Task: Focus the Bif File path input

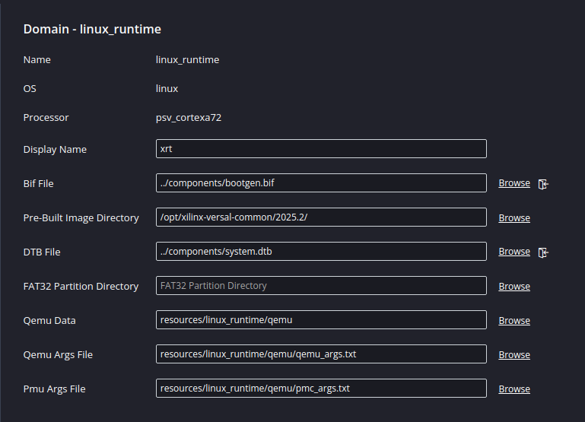Action: pyautogui.click(x=320, y=183)
